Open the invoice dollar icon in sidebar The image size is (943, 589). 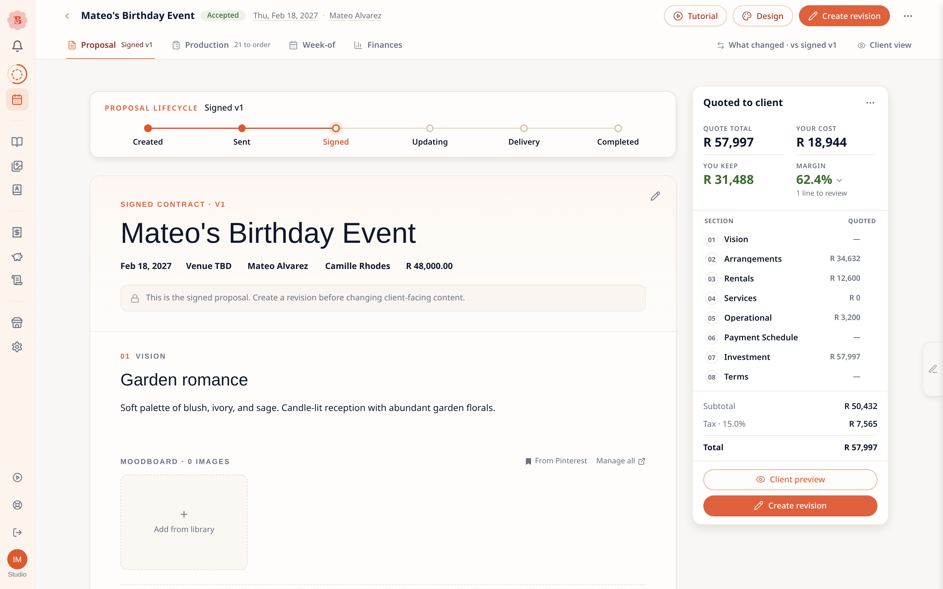point(17,233)
